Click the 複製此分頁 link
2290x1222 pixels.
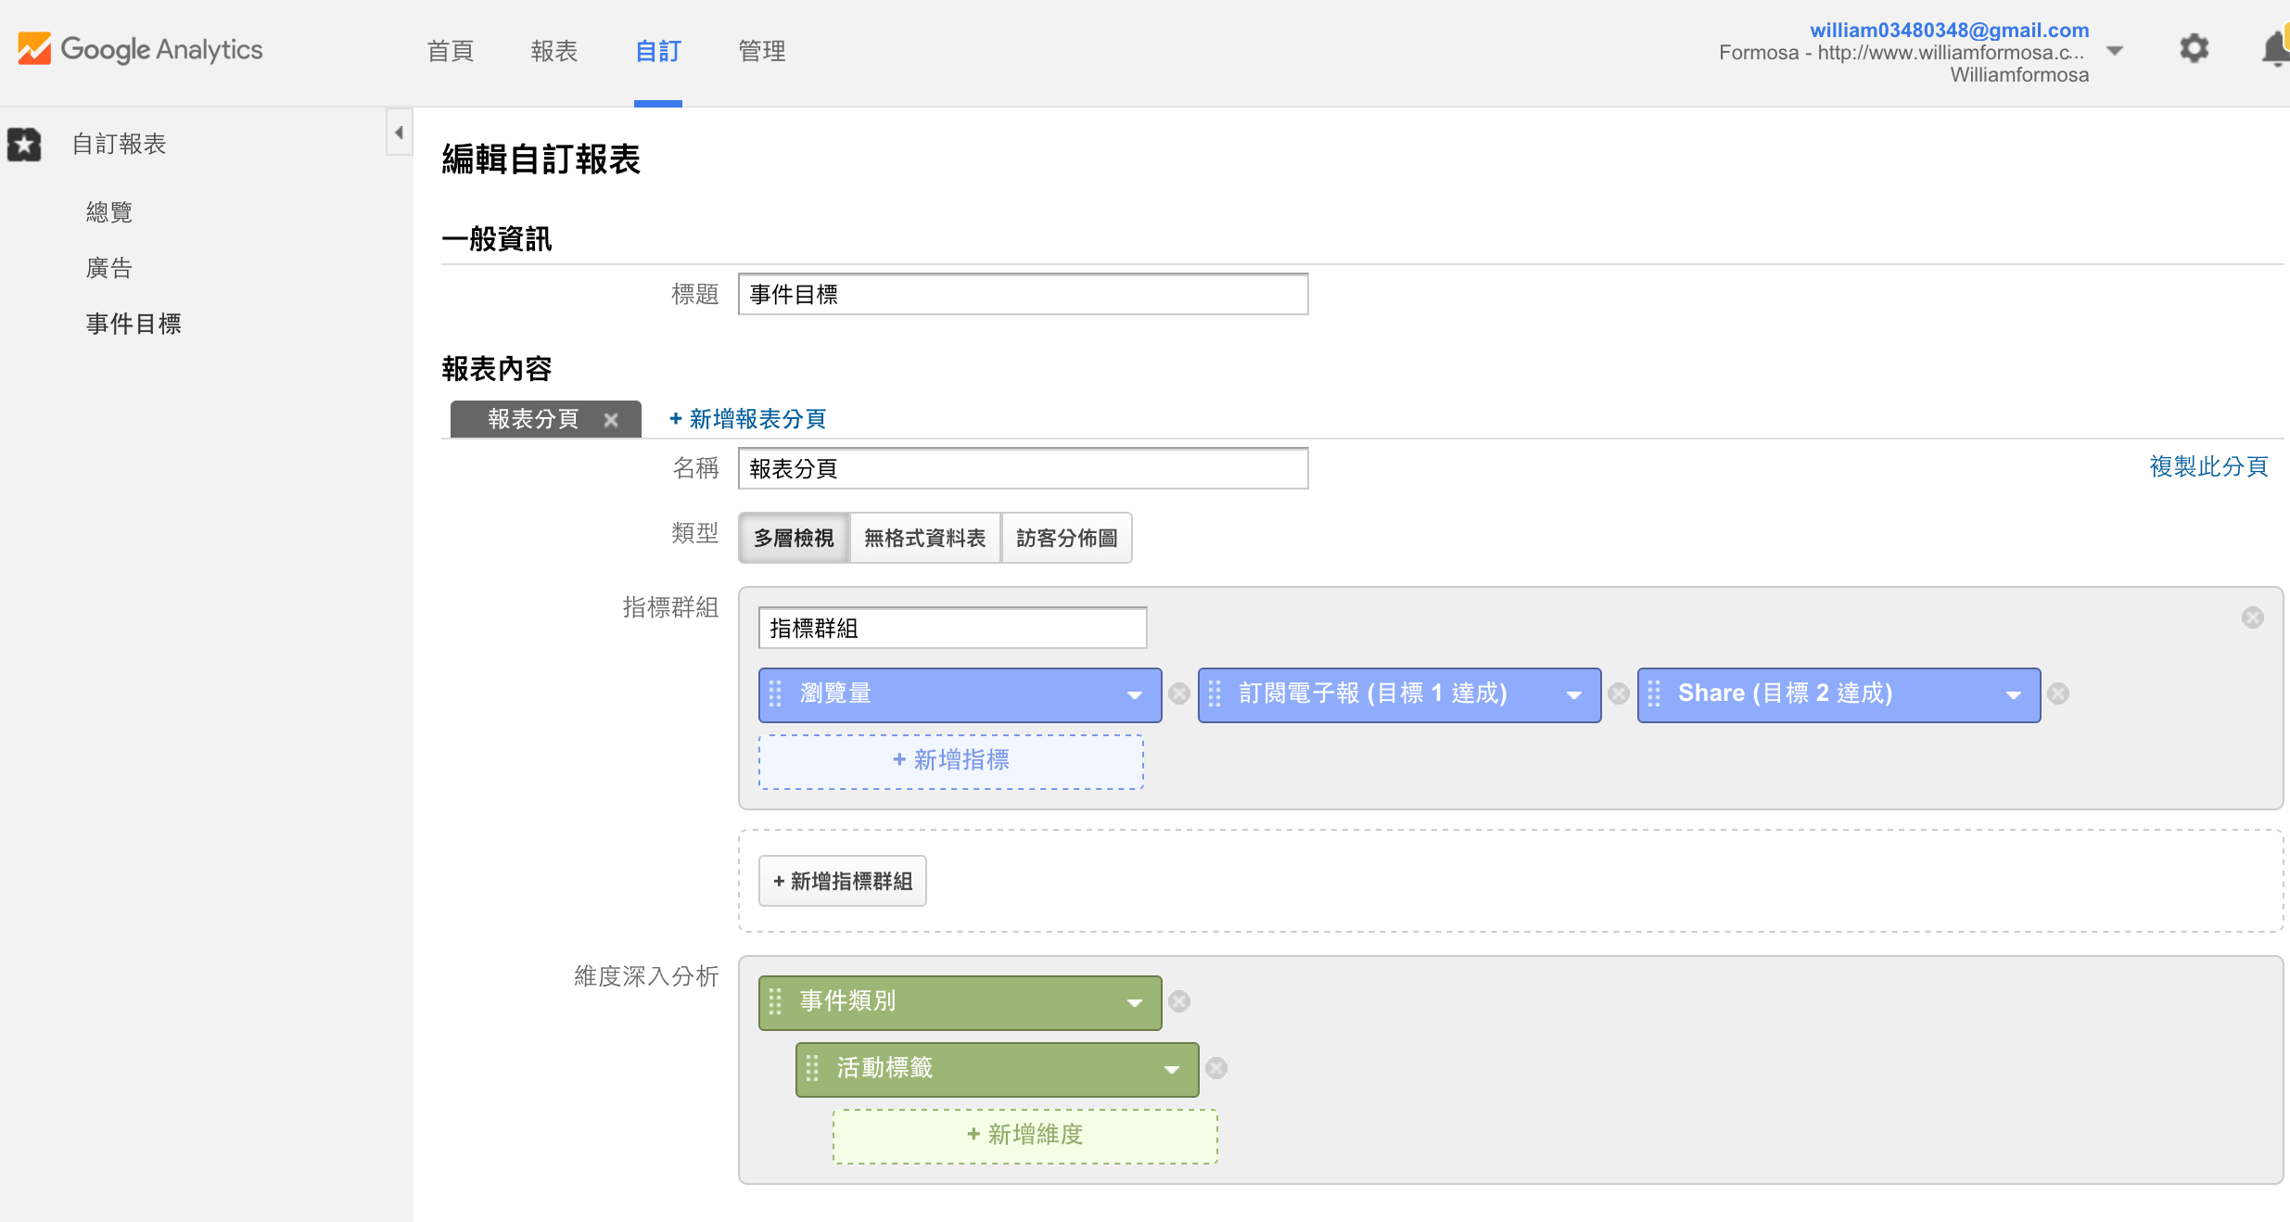click(x=2208, y=466)
